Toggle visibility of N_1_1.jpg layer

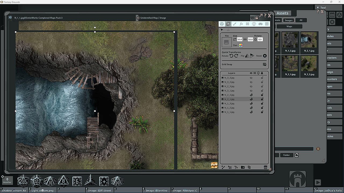(251, 112)
